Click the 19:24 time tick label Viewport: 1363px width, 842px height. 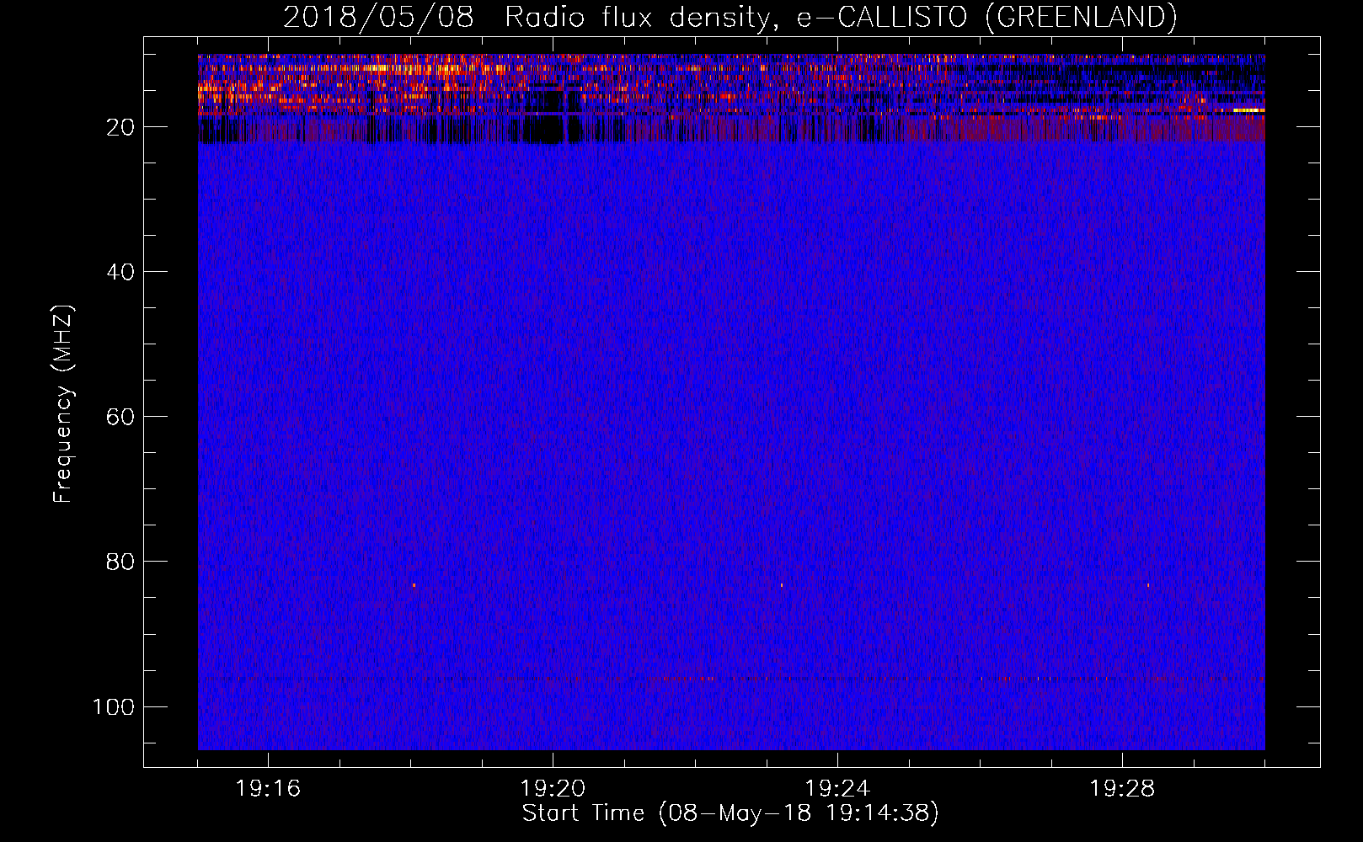pyautogui.click(x=837, y=789)
